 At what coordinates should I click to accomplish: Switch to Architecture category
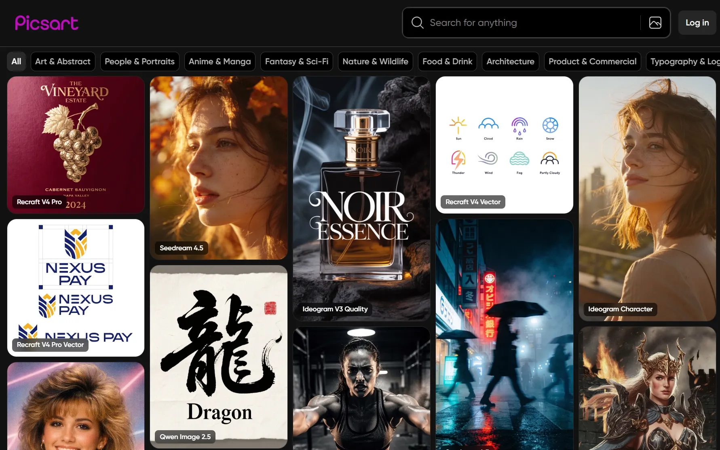point(510,61)
